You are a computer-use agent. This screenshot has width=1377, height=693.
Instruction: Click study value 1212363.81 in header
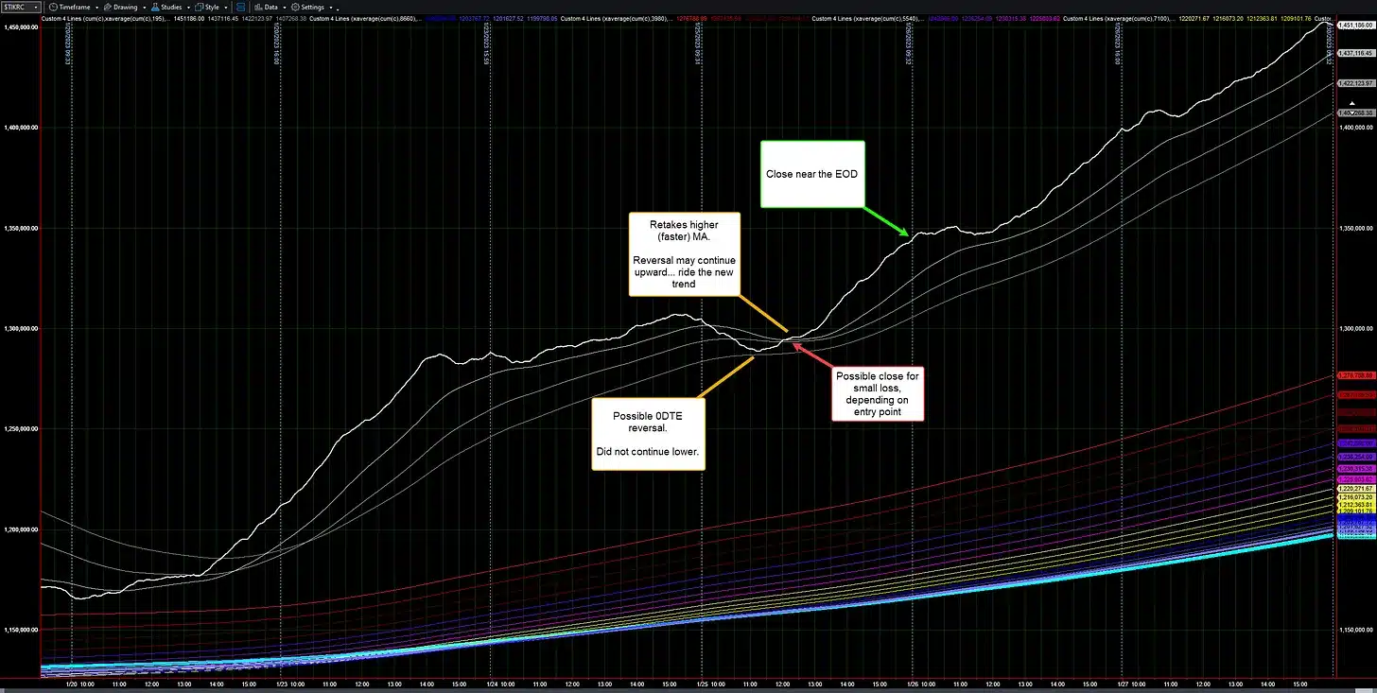pos(1263,19)
